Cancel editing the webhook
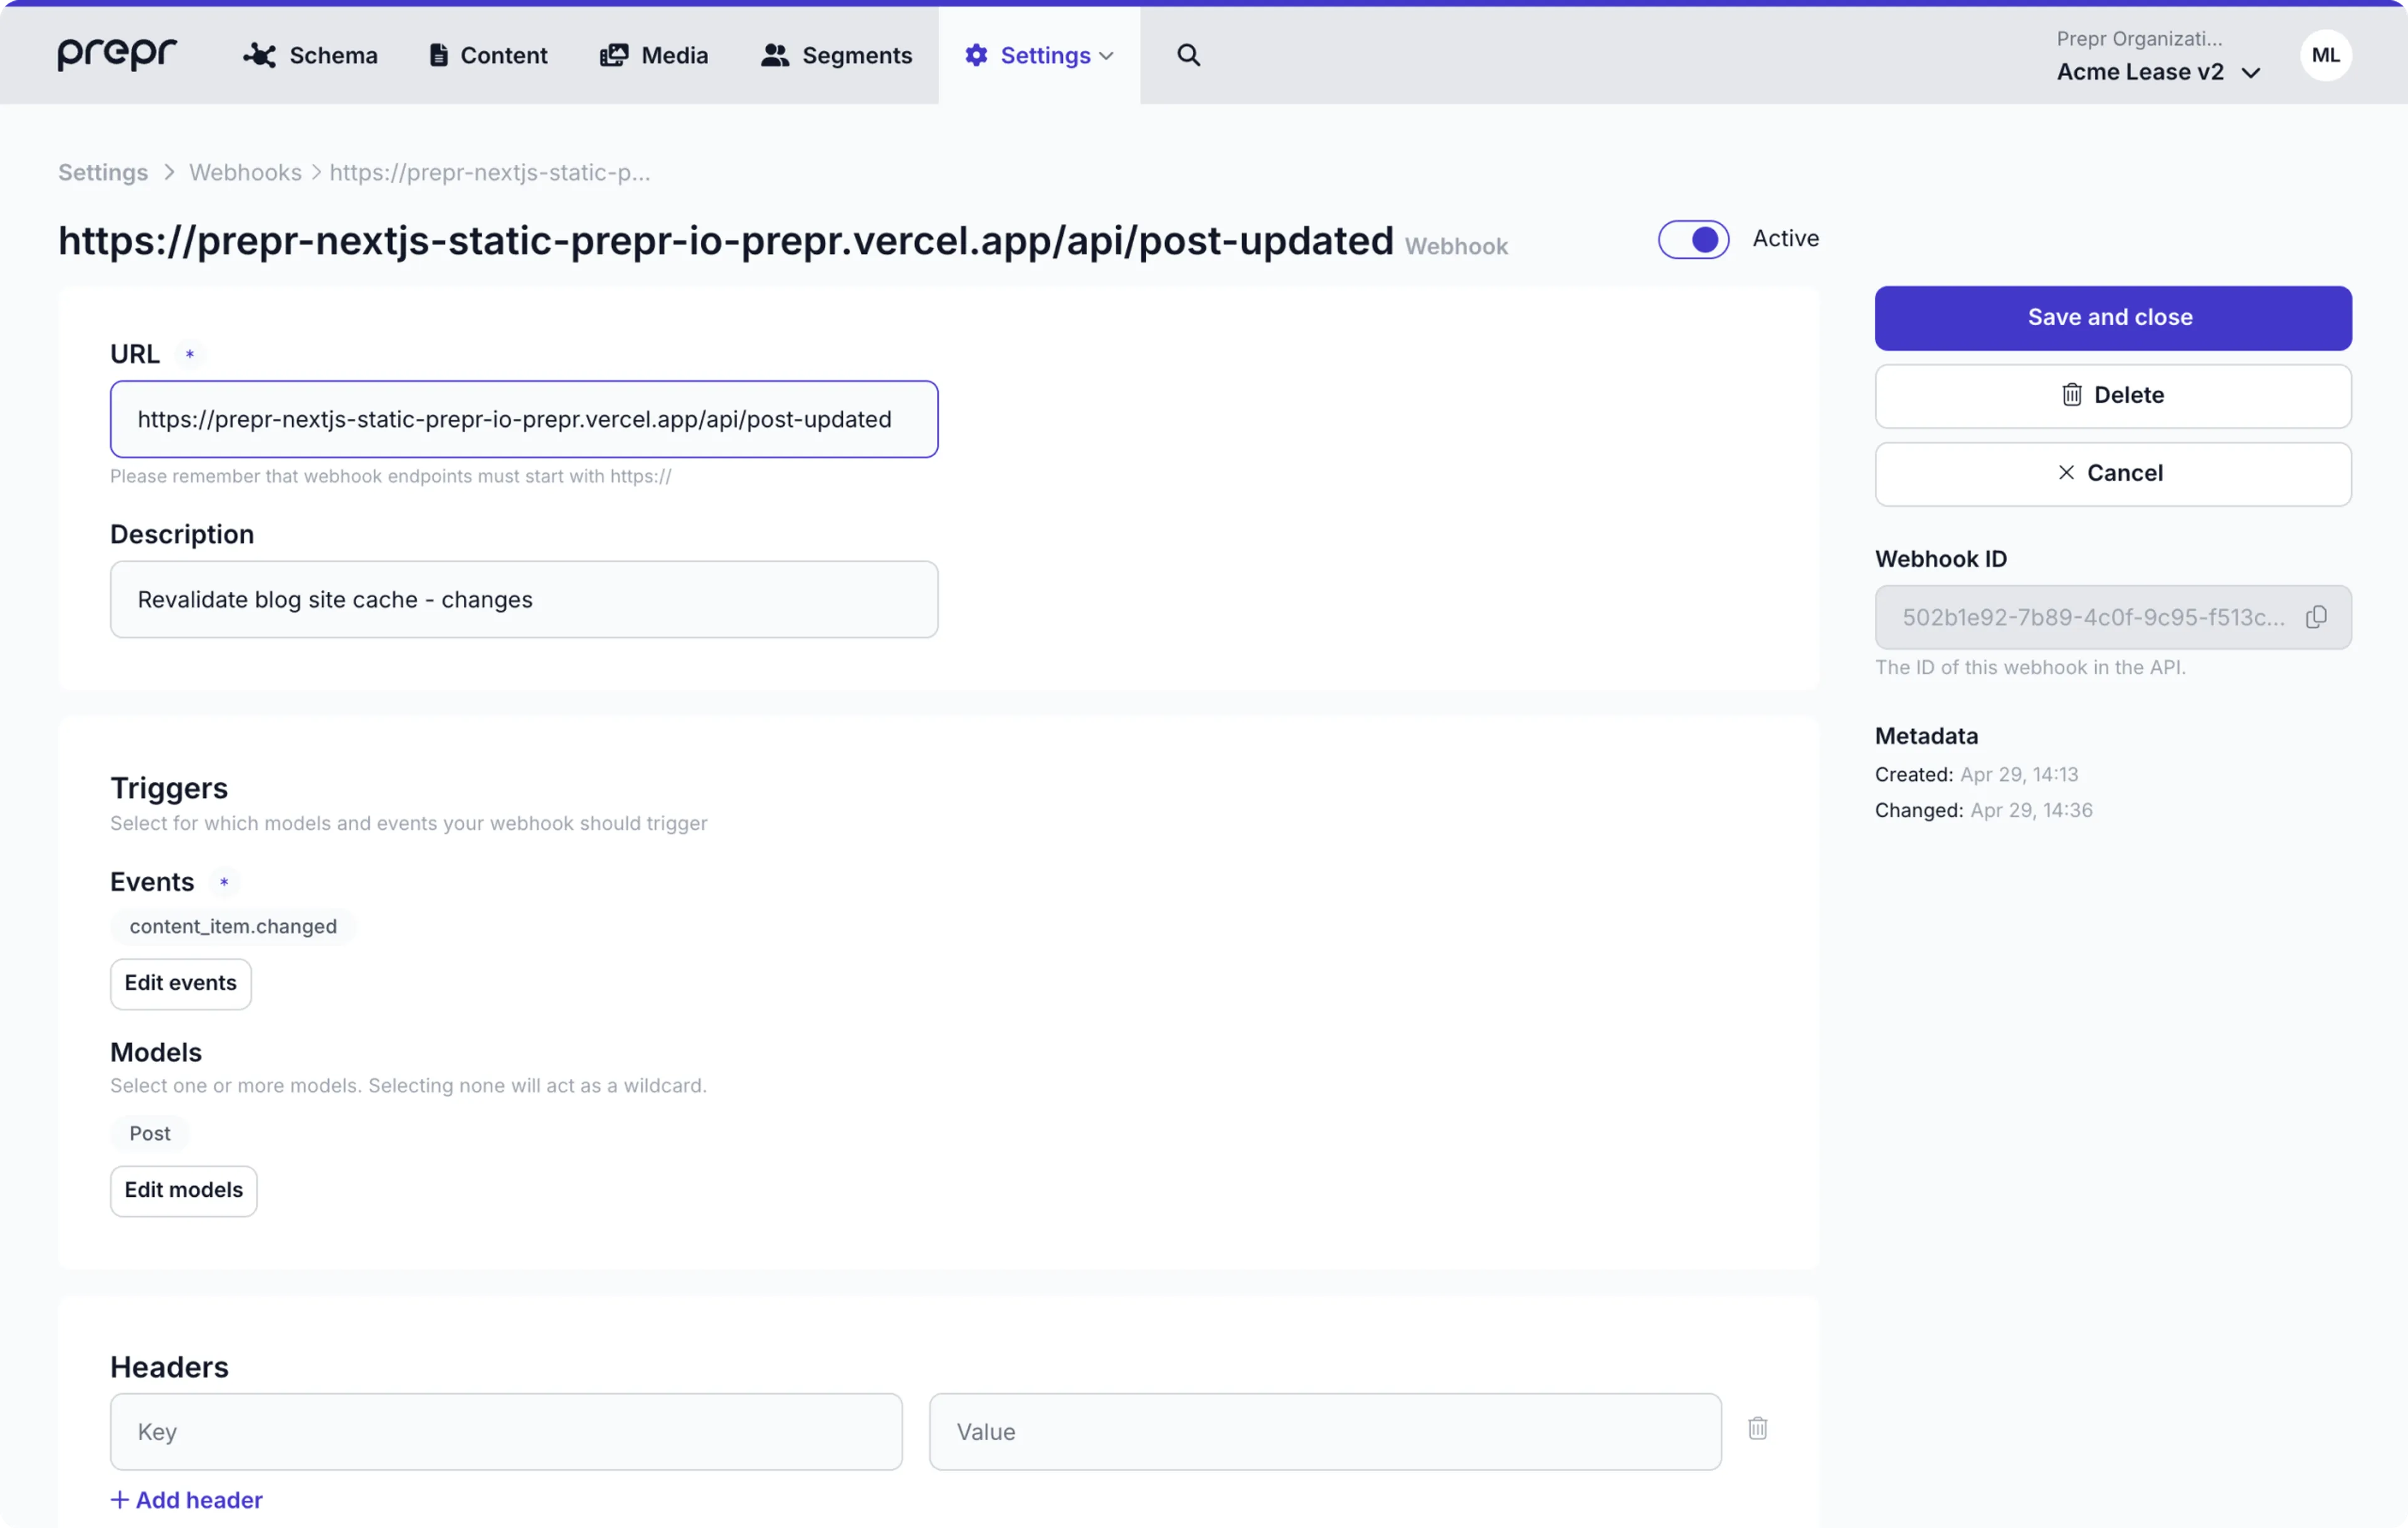2408x1528 pixels. pos(2112,473)
